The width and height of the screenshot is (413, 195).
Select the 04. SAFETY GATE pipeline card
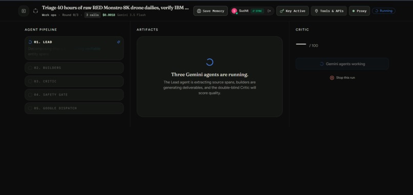(x=74, y=95)
